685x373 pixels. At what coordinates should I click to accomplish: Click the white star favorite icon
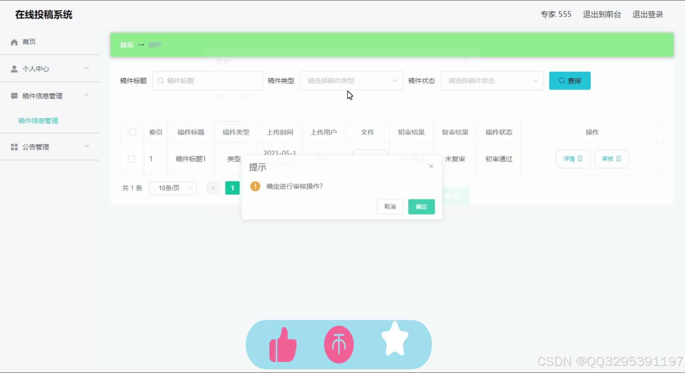point(395,338)
